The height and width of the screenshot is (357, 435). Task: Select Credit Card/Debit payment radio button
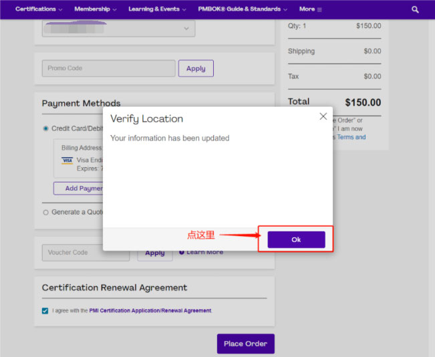[x=45, y=128]
